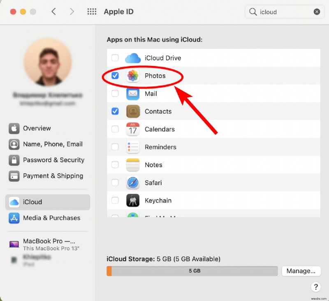329x301 pixels.
Task: Click the Calendars icon showing 17
Action: pyautogui.click(x=133, y=129)
